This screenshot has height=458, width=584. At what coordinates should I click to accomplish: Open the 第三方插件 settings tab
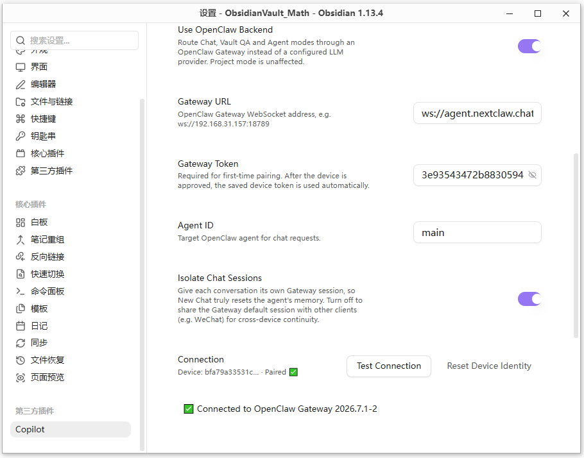click(71, 171)
